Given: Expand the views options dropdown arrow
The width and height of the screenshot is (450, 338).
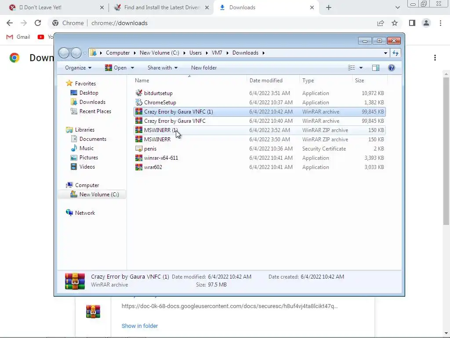Looking at the screenshot, I should click(361, 68).
